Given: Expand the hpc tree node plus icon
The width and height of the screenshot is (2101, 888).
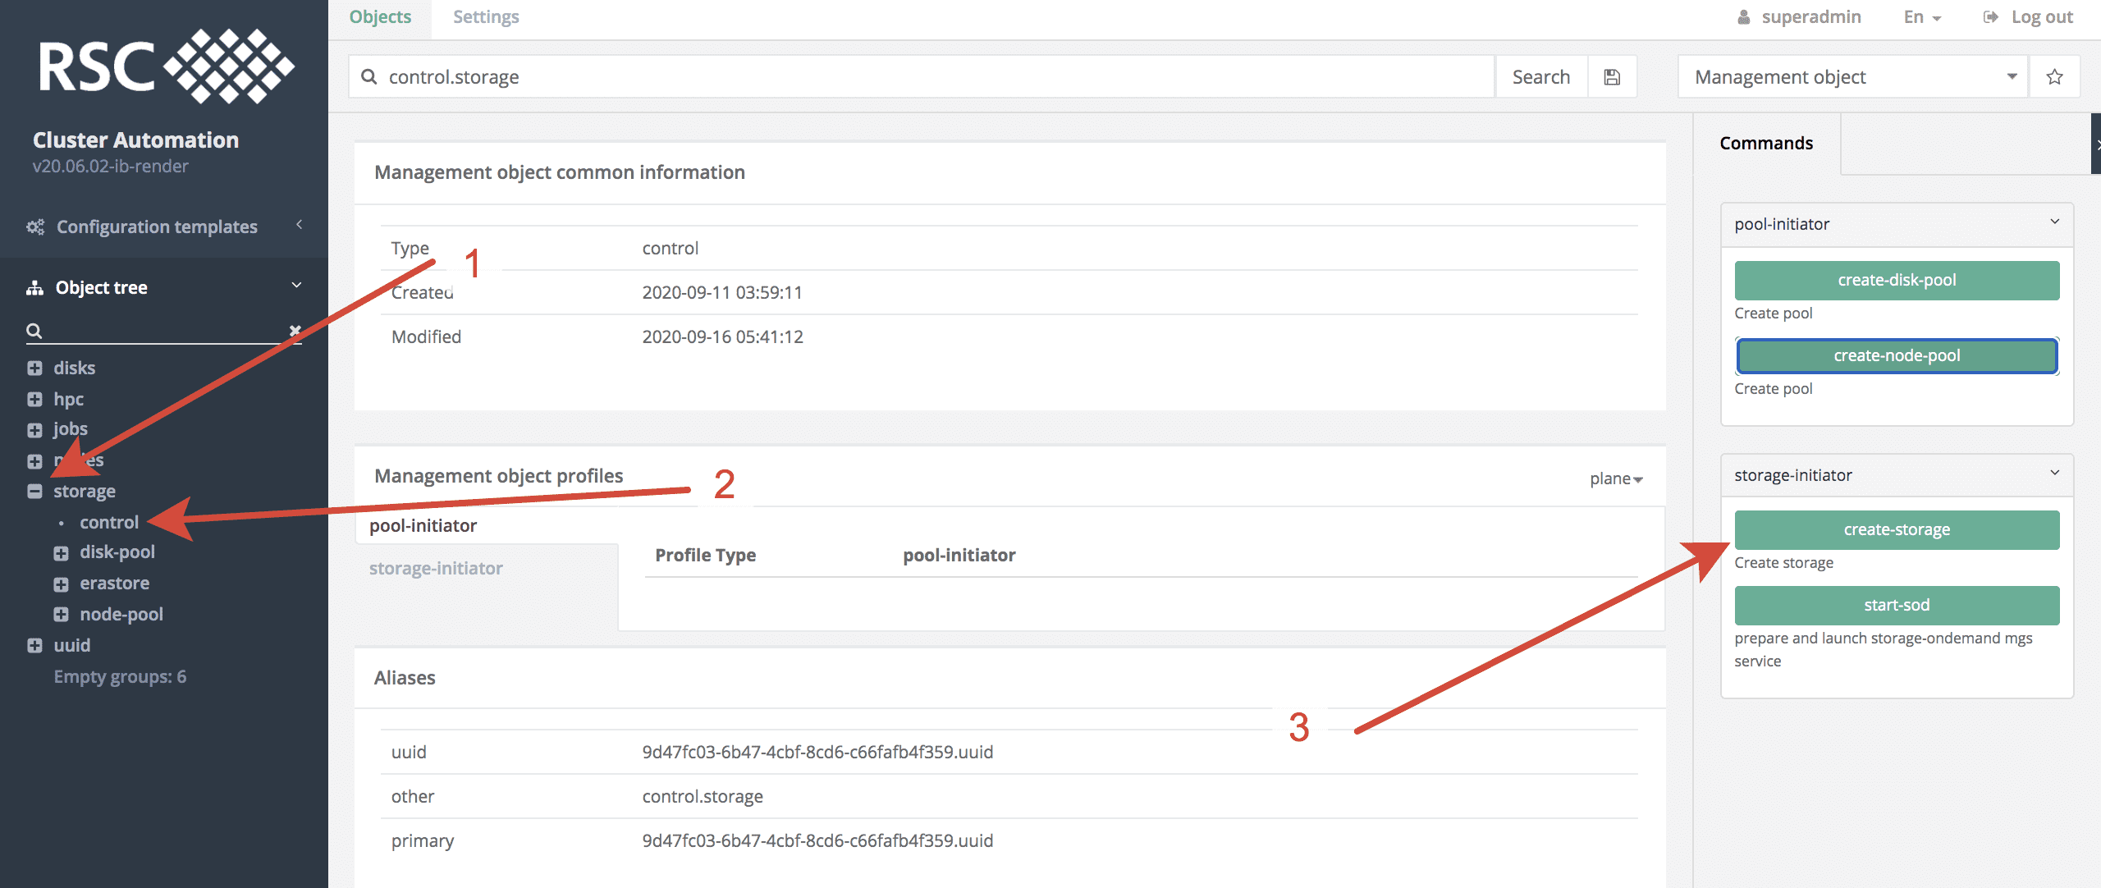Looking at the screenshot, I should pos(34,400).
